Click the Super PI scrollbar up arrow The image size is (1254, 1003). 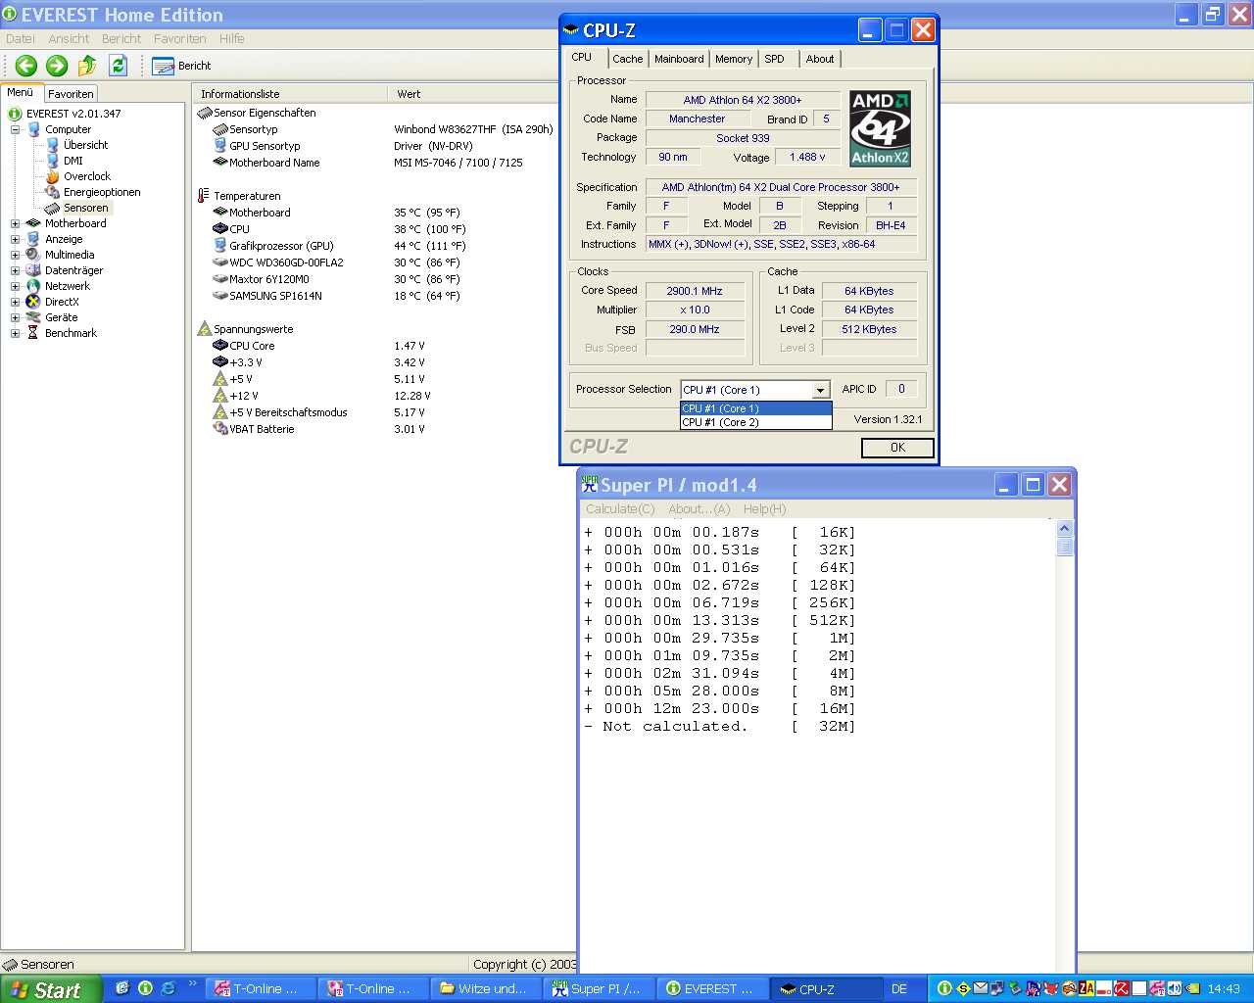(1064, 529)
